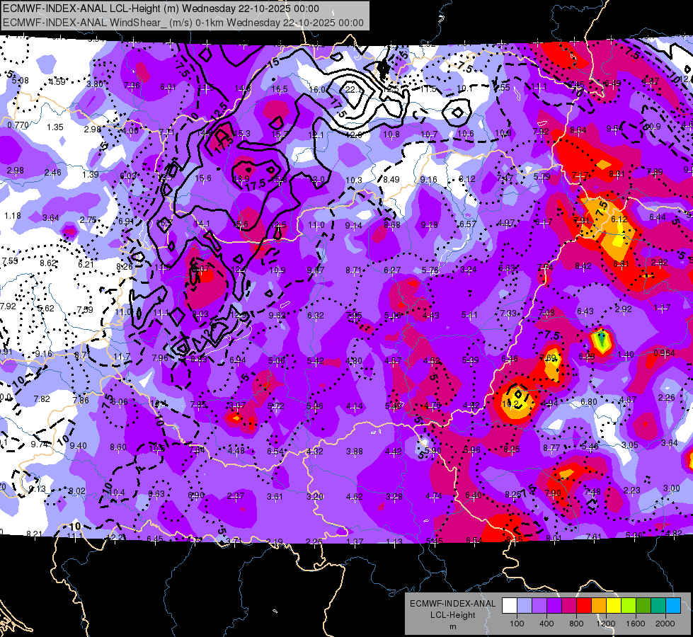Click the grid value 9.74
The width and height of the screenshot is (693, 637).
point(39,444)
